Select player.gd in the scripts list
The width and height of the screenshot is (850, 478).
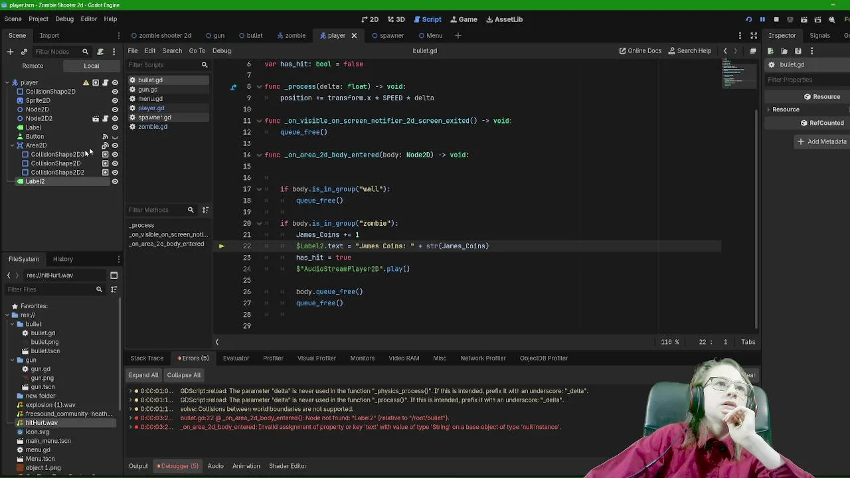pos(151,108)
